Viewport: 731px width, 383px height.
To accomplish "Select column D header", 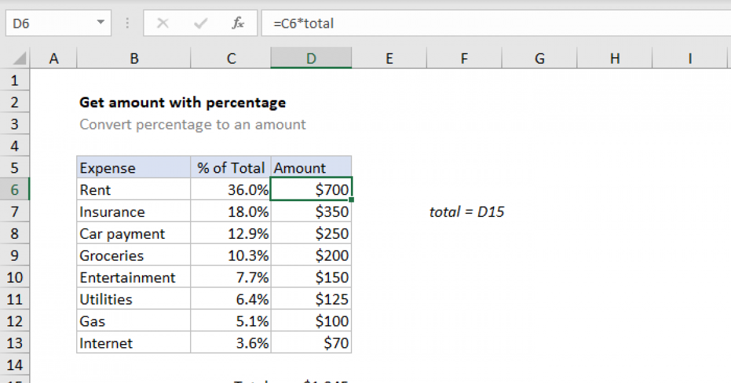I will tap(311, 58).
